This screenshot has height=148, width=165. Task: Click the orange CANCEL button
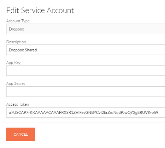(x=20, y=134)
